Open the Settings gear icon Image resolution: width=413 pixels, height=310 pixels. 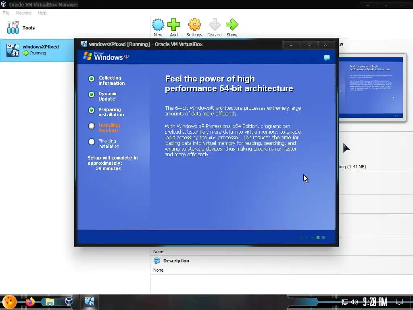tap(194, 25)
